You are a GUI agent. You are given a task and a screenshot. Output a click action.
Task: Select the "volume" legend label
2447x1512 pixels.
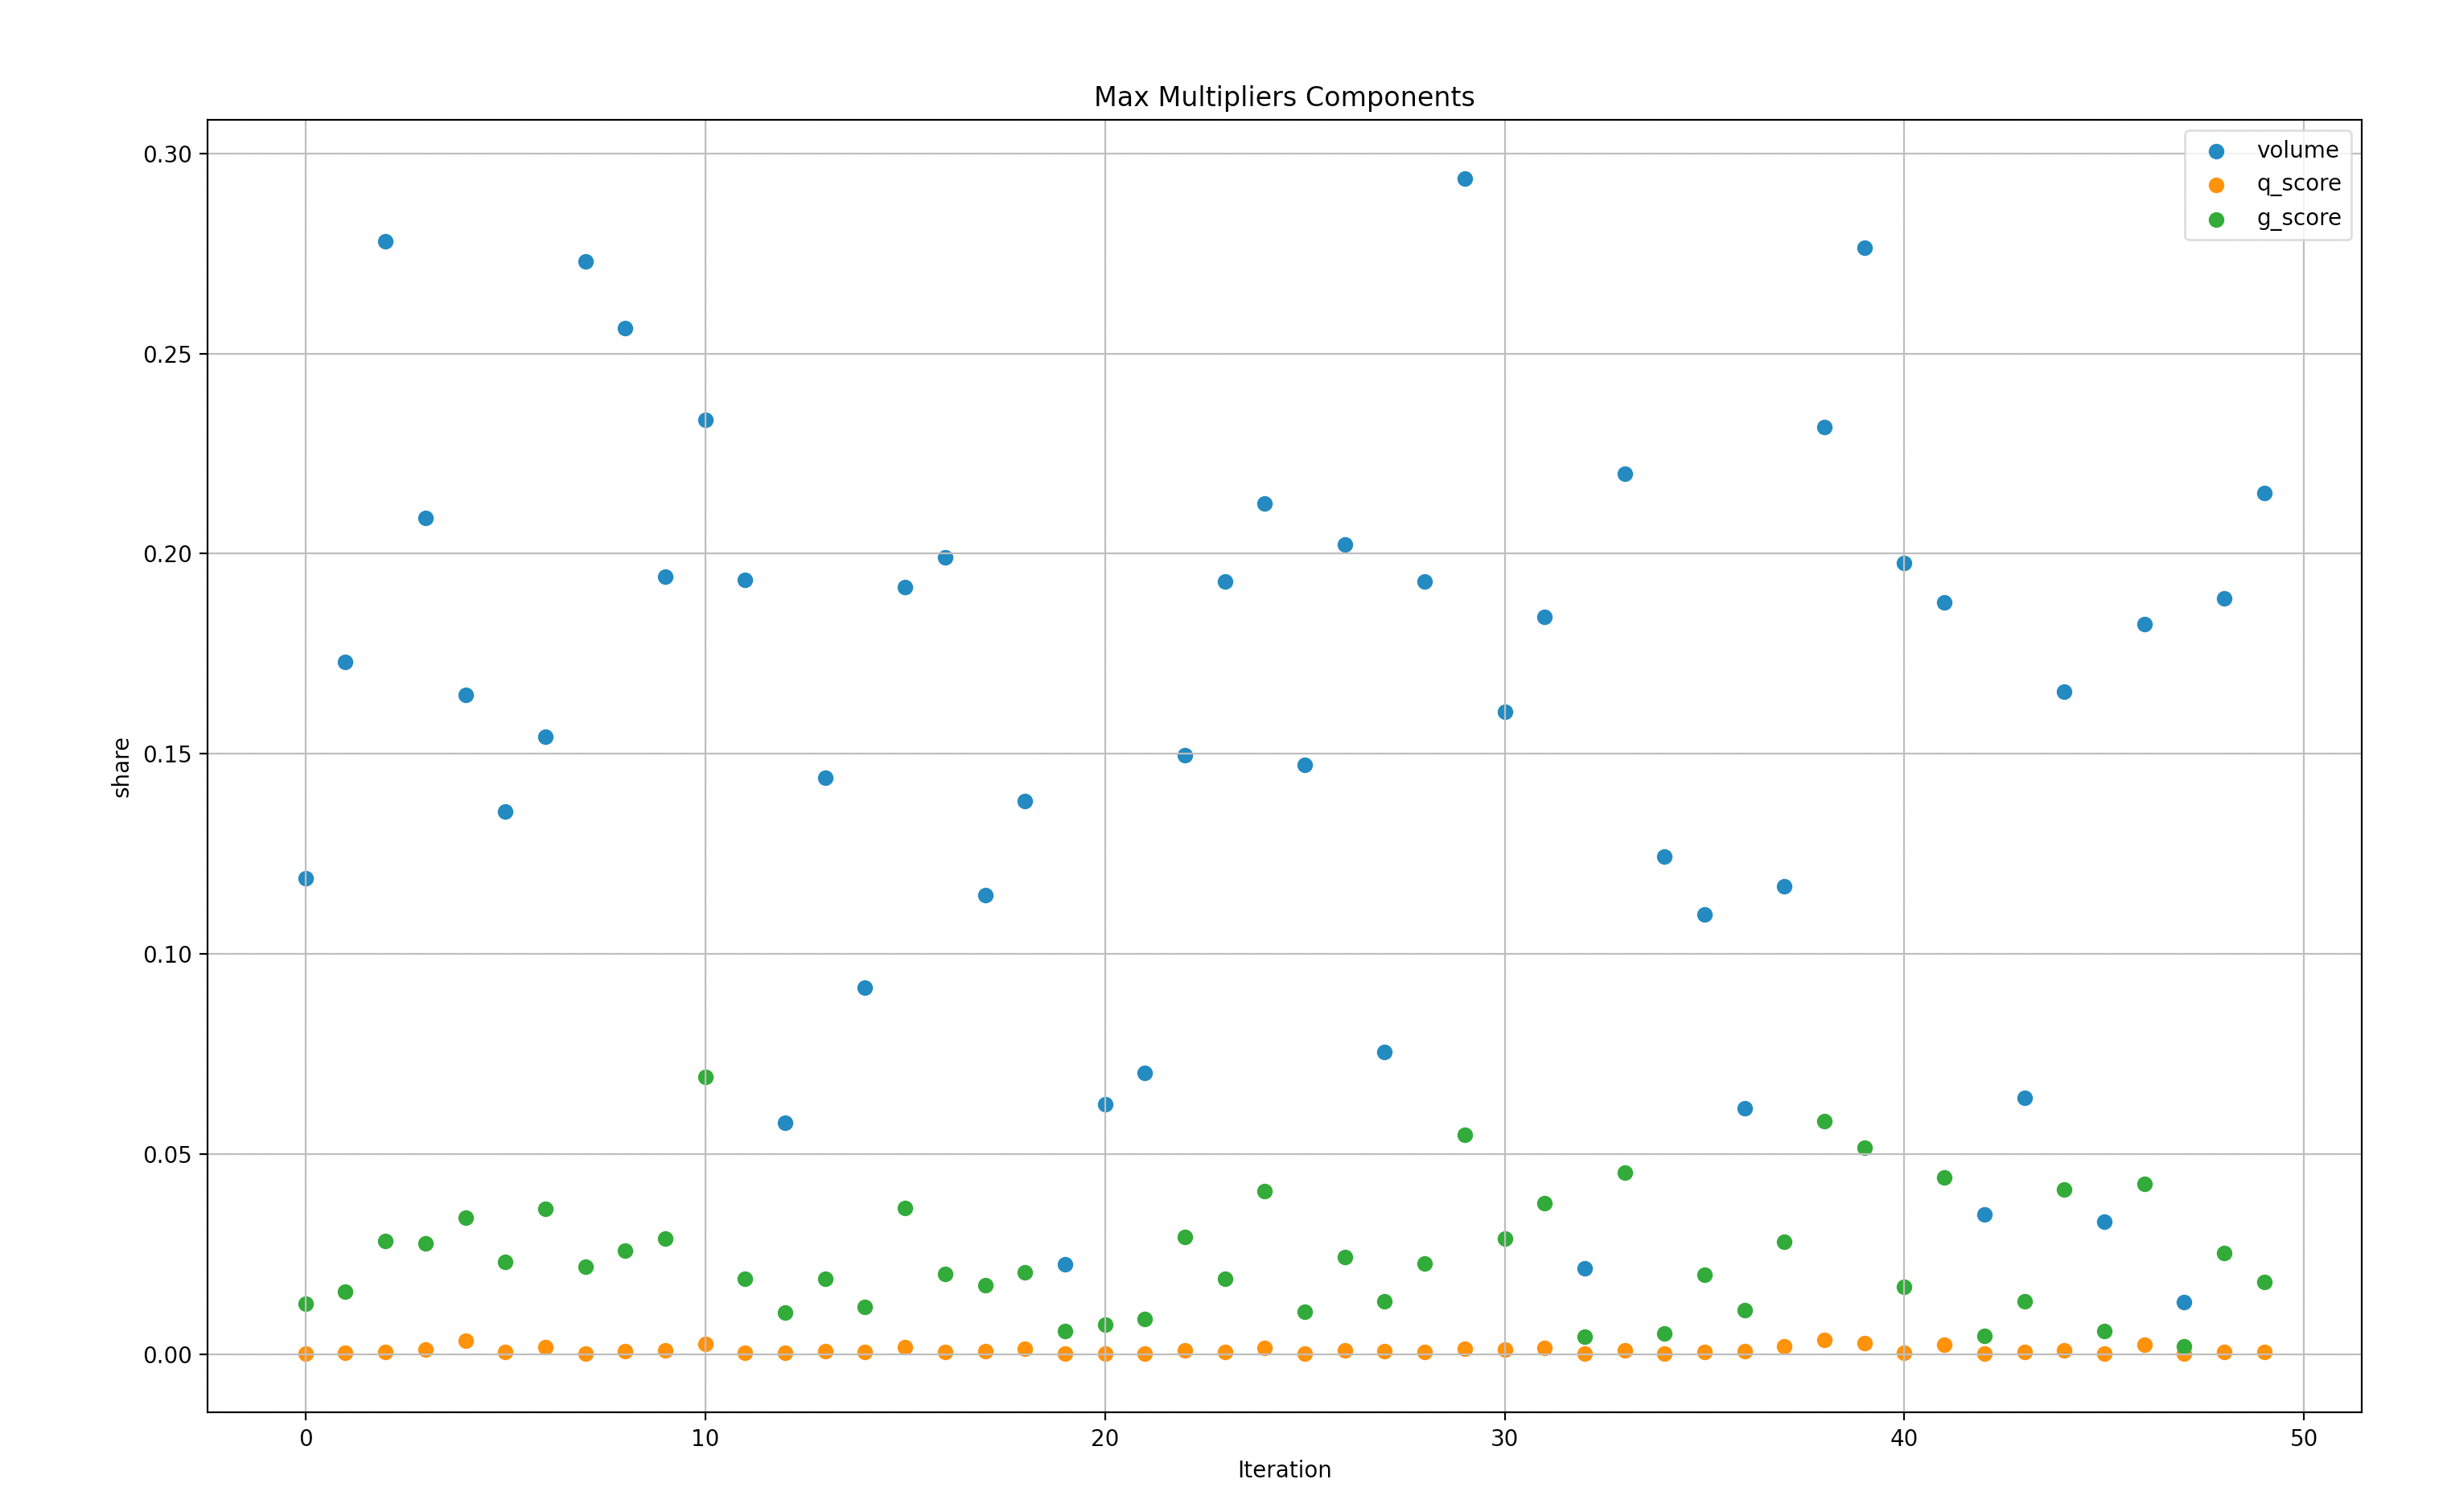click(x=2297, y=150)
